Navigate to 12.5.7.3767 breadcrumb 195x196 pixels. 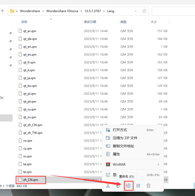(x=93, y=11)
